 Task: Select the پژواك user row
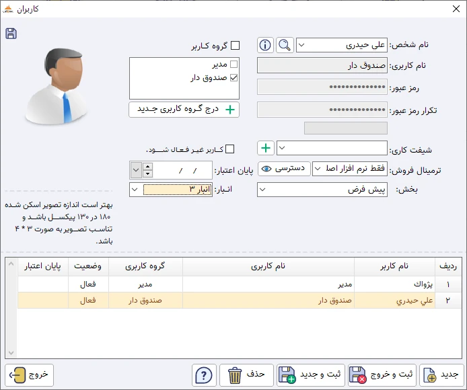240,284
